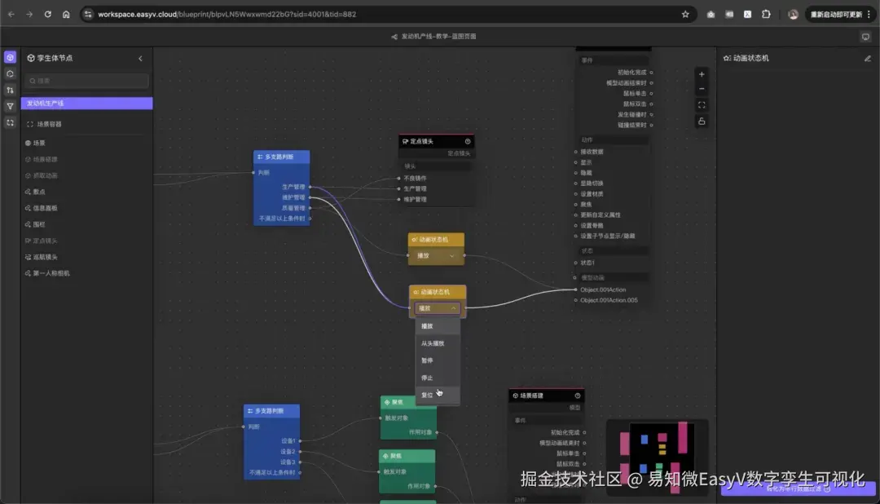Image resolution: width=880 pixels, height=504 pixels.
Task: Click the 显隐切换 action port
Action: coord(592,183)
